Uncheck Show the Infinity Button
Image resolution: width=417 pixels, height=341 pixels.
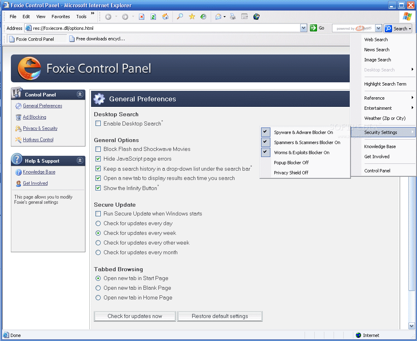[x=98, y=188]
